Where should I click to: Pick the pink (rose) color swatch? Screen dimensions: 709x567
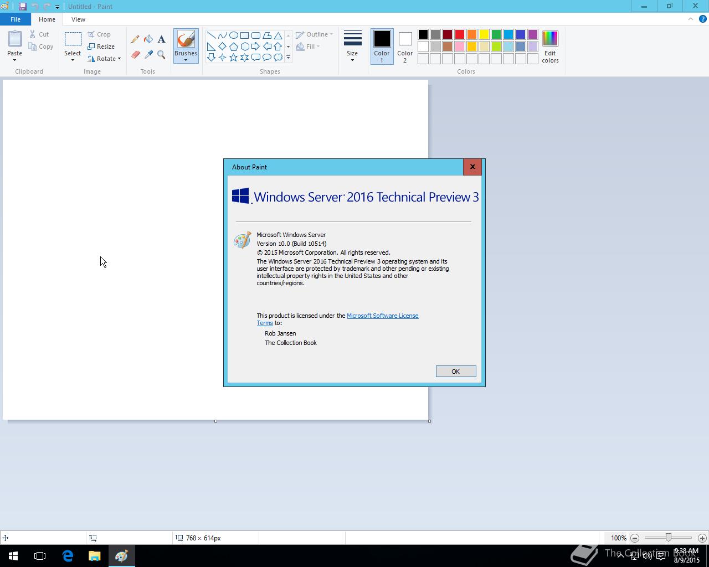460,47
